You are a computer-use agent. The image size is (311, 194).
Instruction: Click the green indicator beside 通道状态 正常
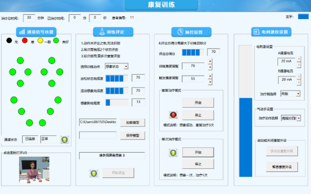[65, 139]
